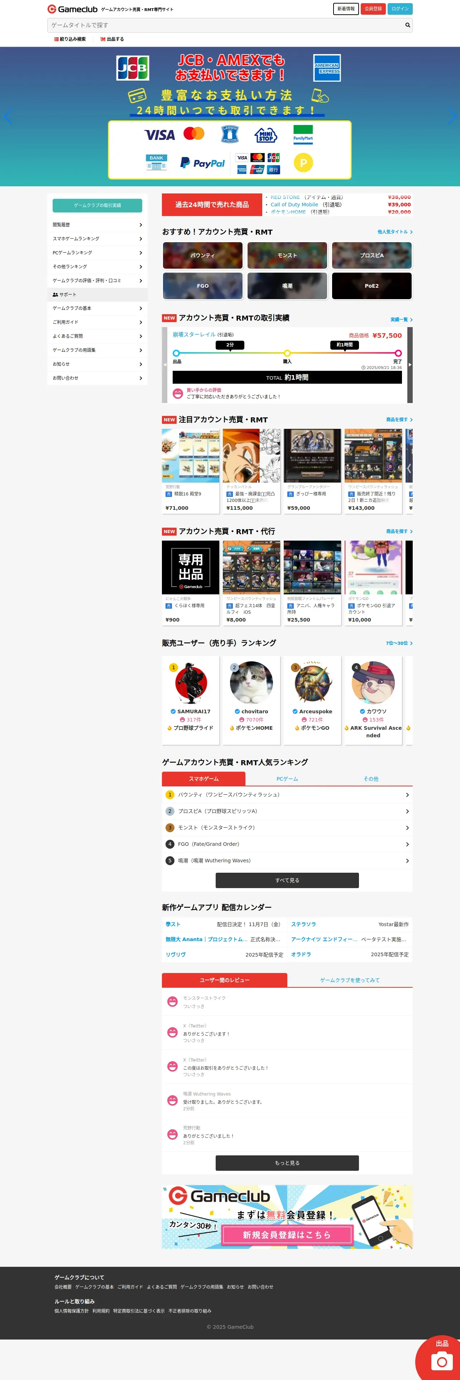Open お知らせ sidebar menu item
Viewport: 460px width, 1380px height.
[97, 364]
